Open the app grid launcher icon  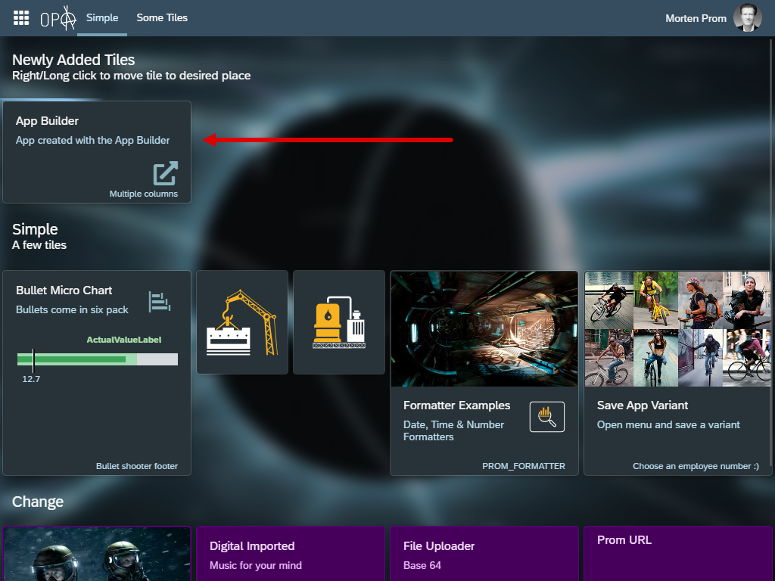[x=21, y=18]
